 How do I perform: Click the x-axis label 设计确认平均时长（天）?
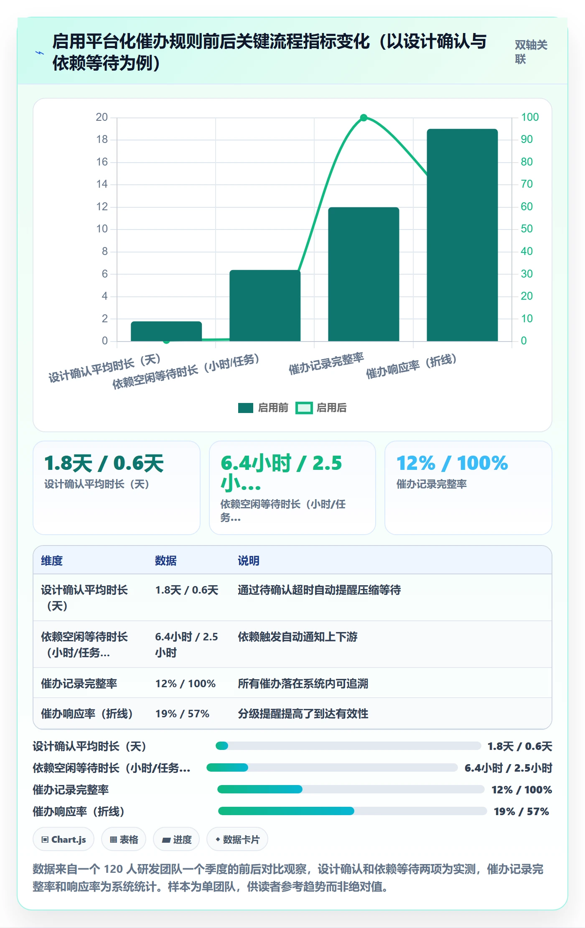point(105,368)
